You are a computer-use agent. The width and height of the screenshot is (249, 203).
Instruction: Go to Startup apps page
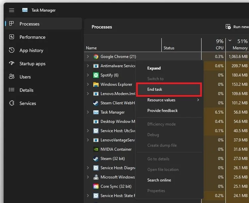(x=43, y=64)
